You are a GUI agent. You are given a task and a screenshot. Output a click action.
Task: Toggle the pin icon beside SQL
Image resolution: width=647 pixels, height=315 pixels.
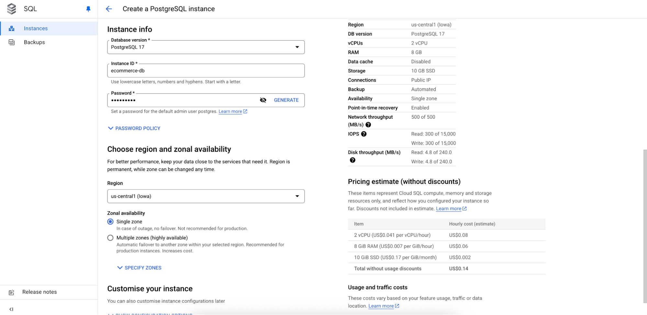point(88,9)
